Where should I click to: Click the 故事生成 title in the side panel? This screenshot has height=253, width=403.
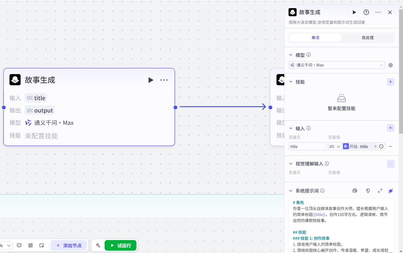point(310,12)
